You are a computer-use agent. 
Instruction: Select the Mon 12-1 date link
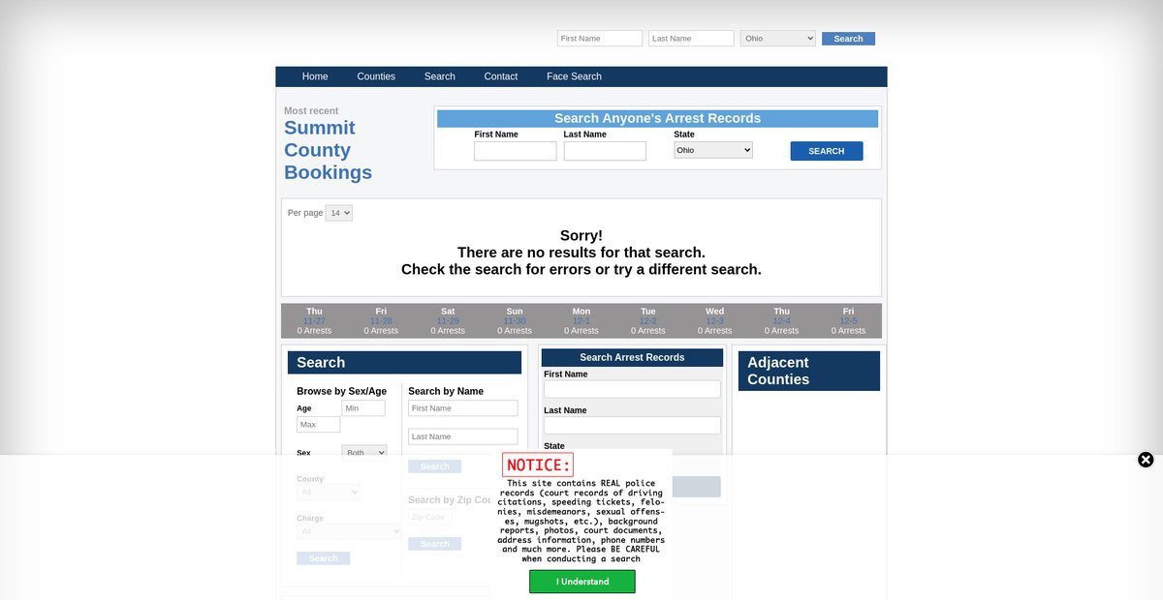click(581, 320)
